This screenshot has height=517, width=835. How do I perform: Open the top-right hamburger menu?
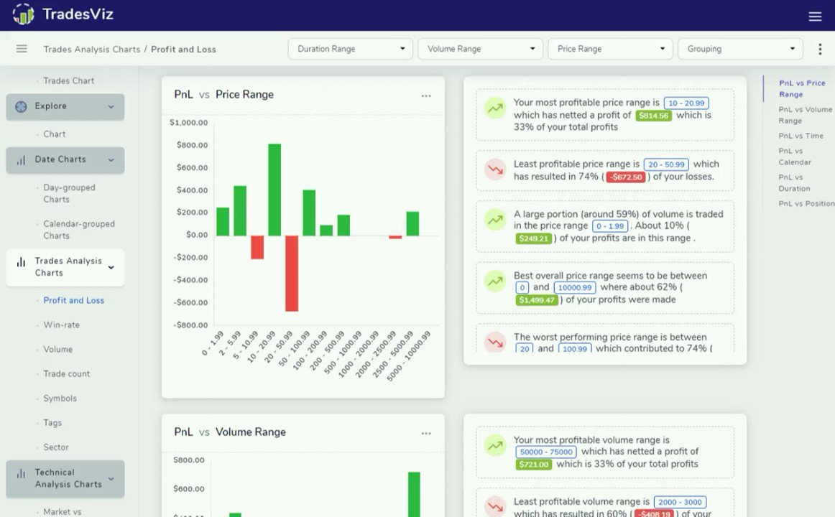coord(815,17)
